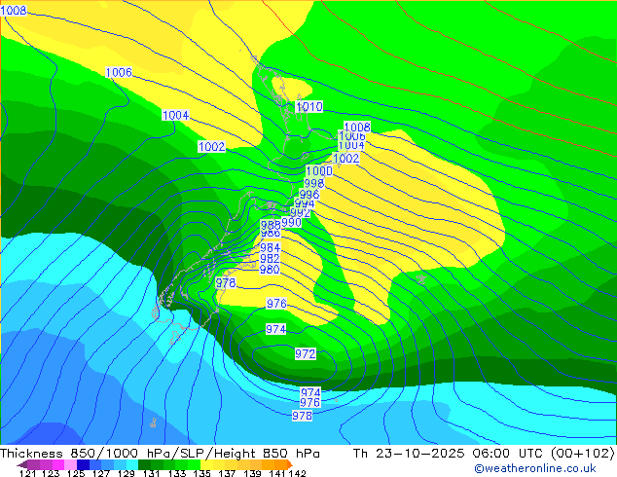Click the 976 label north of the low

click(x=276, y=304)
